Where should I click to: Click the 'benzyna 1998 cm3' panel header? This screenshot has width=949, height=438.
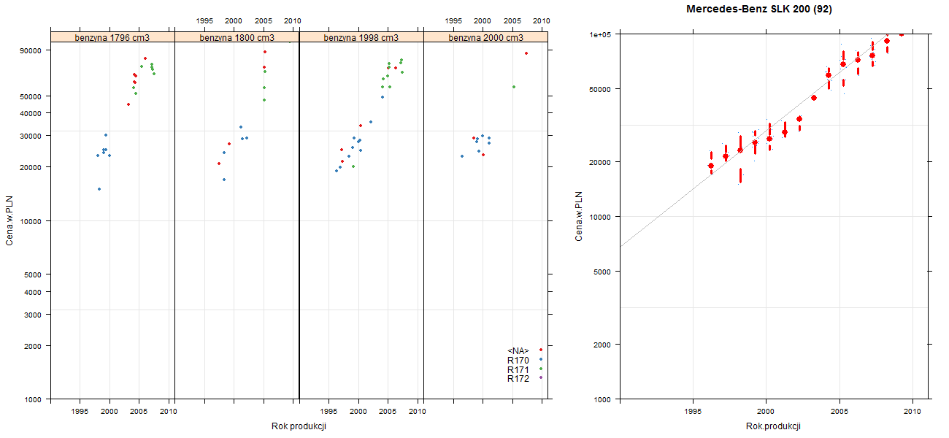tap(361, 37)
